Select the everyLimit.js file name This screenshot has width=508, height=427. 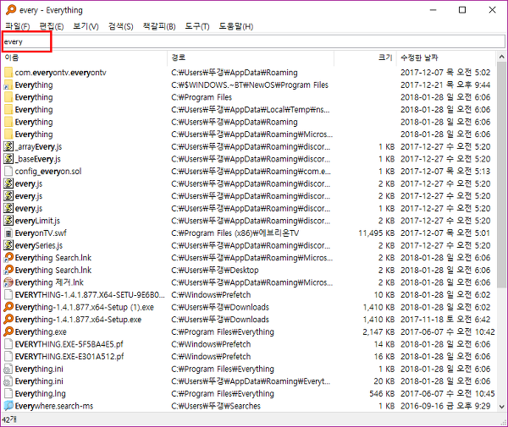tap(37, 221)
